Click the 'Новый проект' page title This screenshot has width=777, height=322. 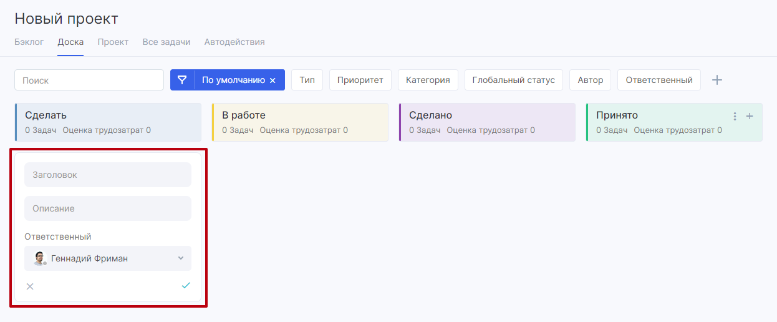(66, 19)
